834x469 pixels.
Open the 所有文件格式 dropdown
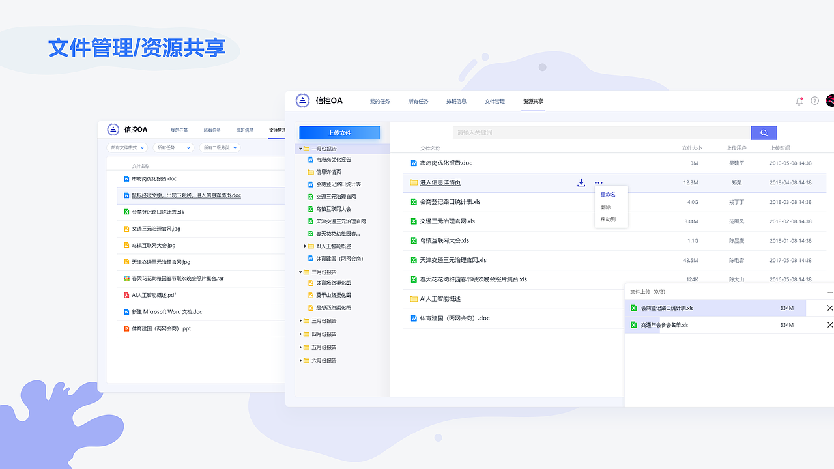click(x=126, y=147)
